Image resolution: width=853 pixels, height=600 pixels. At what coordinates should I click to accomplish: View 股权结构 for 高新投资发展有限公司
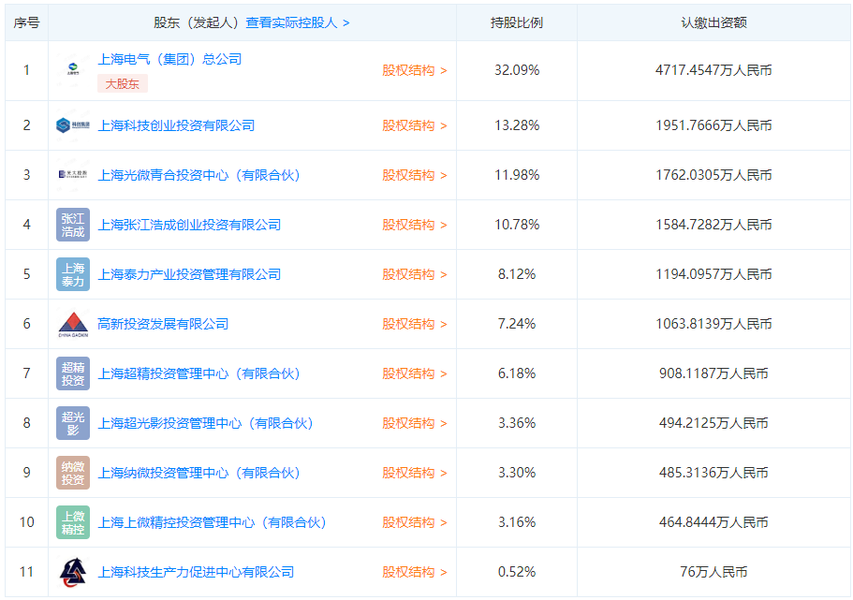pos(415,324)
